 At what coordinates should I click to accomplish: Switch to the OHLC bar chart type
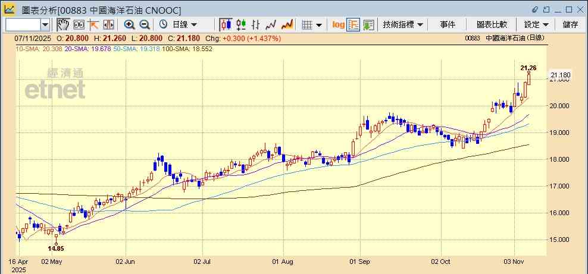click(256, 24)
